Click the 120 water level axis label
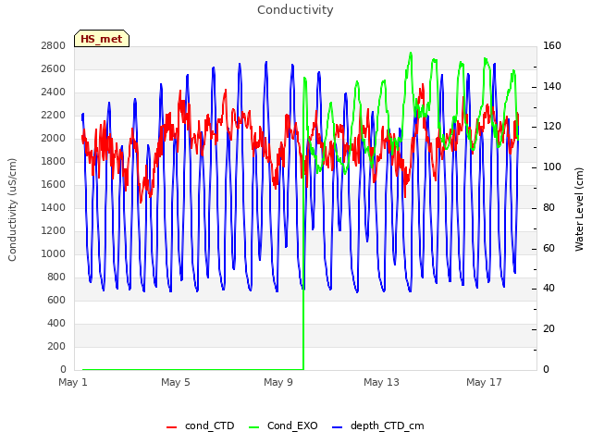 [x=552, y=127]
